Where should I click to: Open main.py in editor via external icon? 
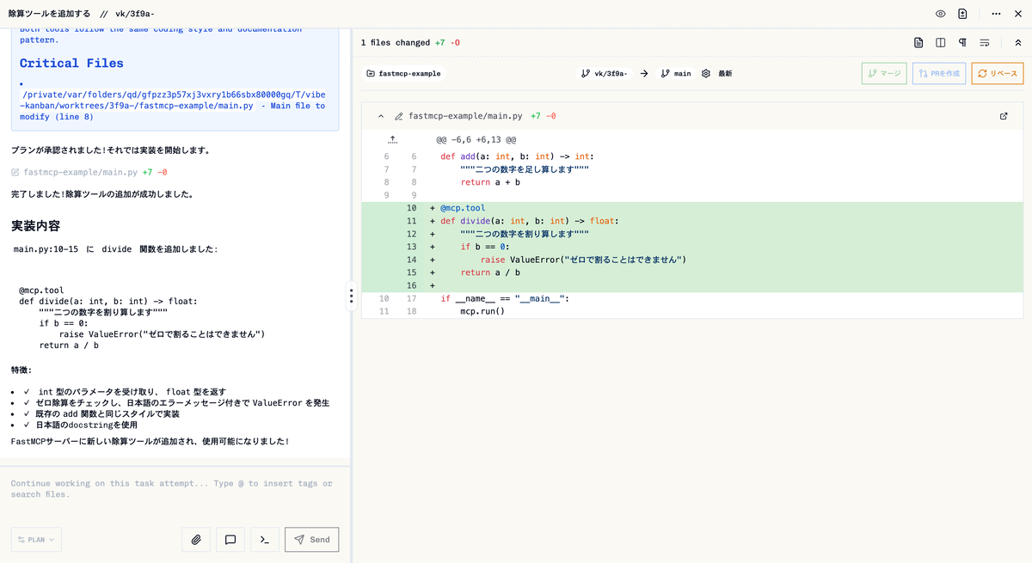click(1004, 116)
